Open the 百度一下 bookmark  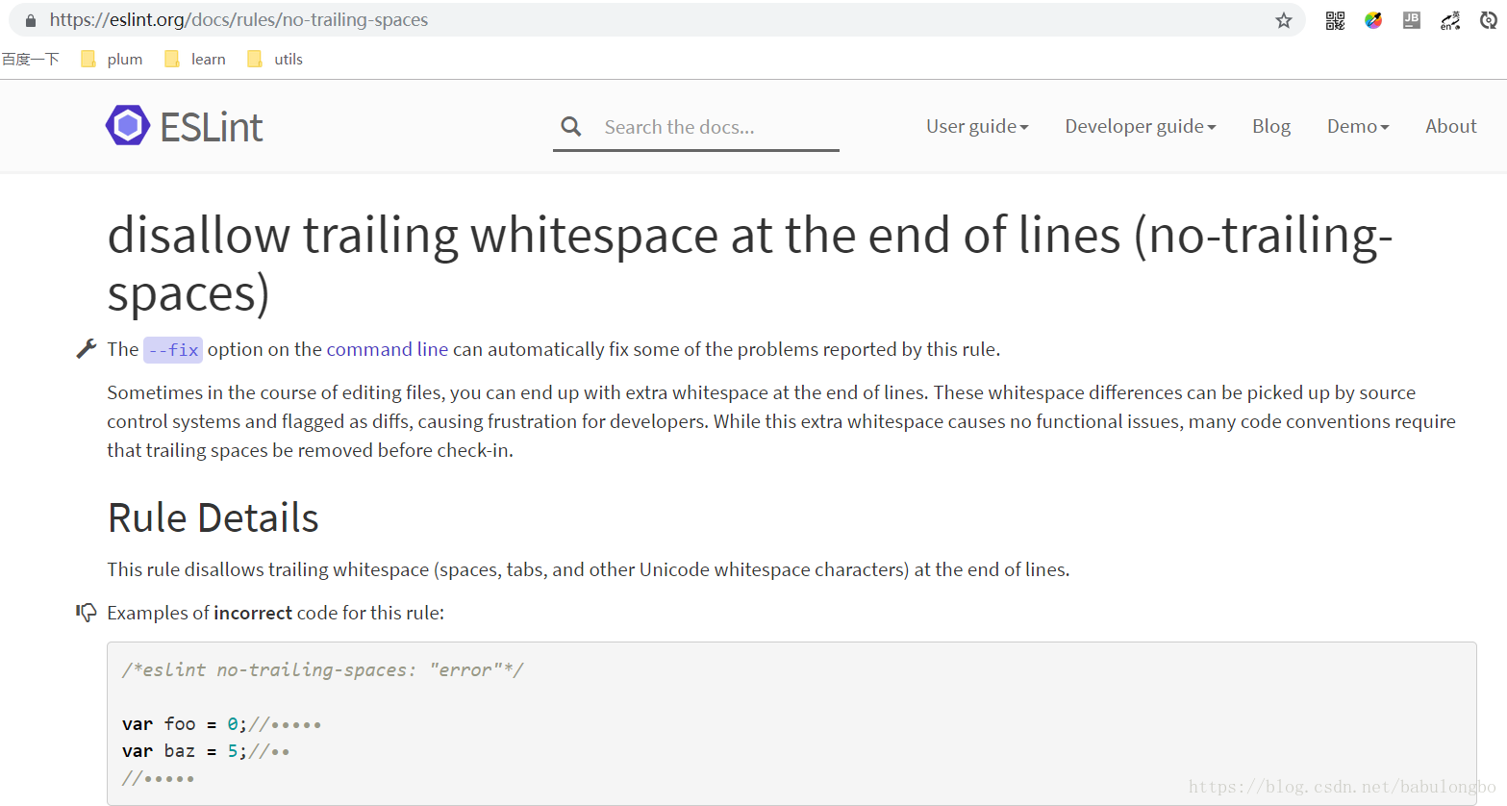click(x=31, y=59)
